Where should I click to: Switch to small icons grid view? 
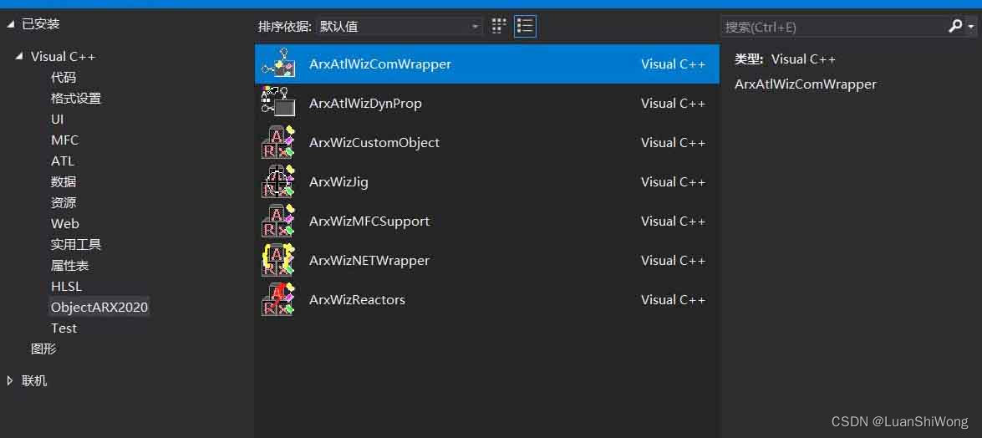498,26
